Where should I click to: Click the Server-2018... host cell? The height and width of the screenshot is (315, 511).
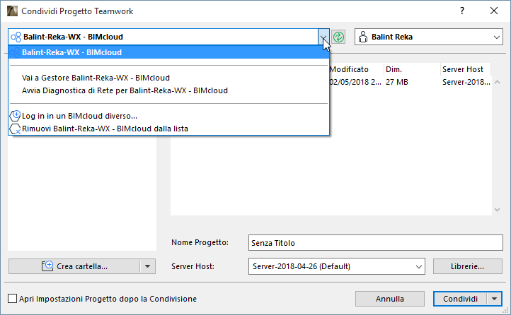[466, 82]
